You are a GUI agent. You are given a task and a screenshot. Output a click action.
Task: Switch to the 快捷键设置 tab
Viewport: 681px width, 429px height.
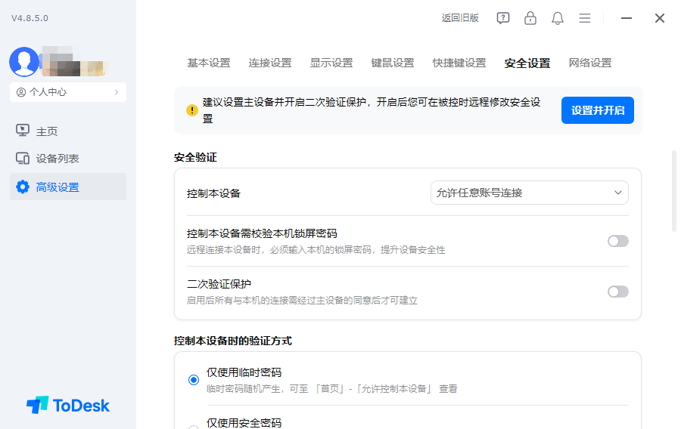459,63
